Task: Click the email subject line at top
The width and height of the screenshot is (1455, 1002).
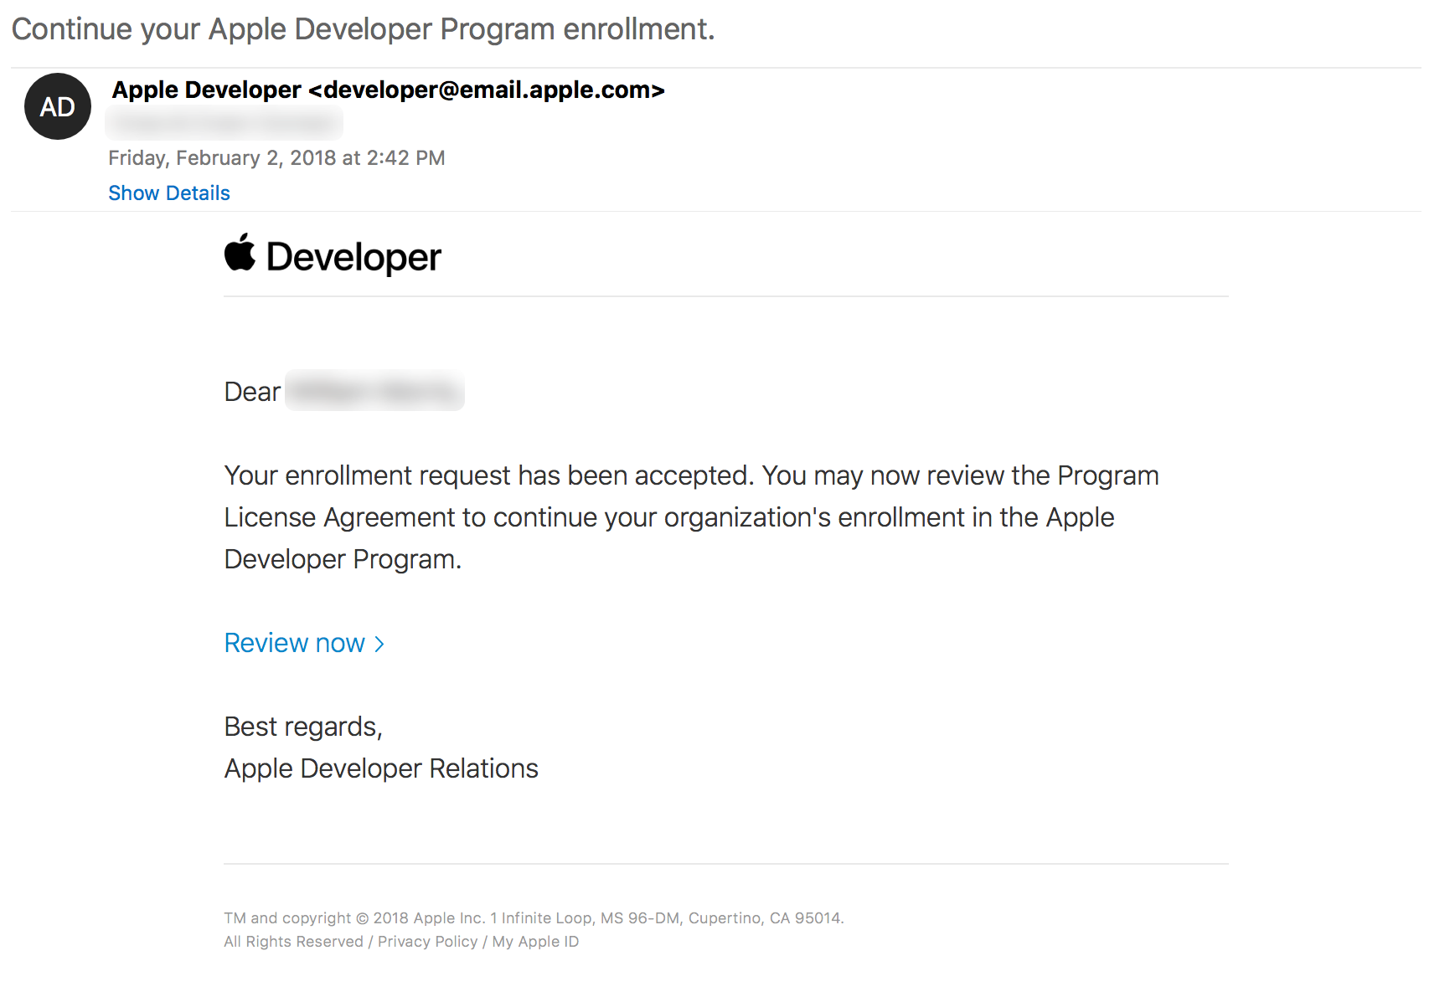Action: coord(363,29)
